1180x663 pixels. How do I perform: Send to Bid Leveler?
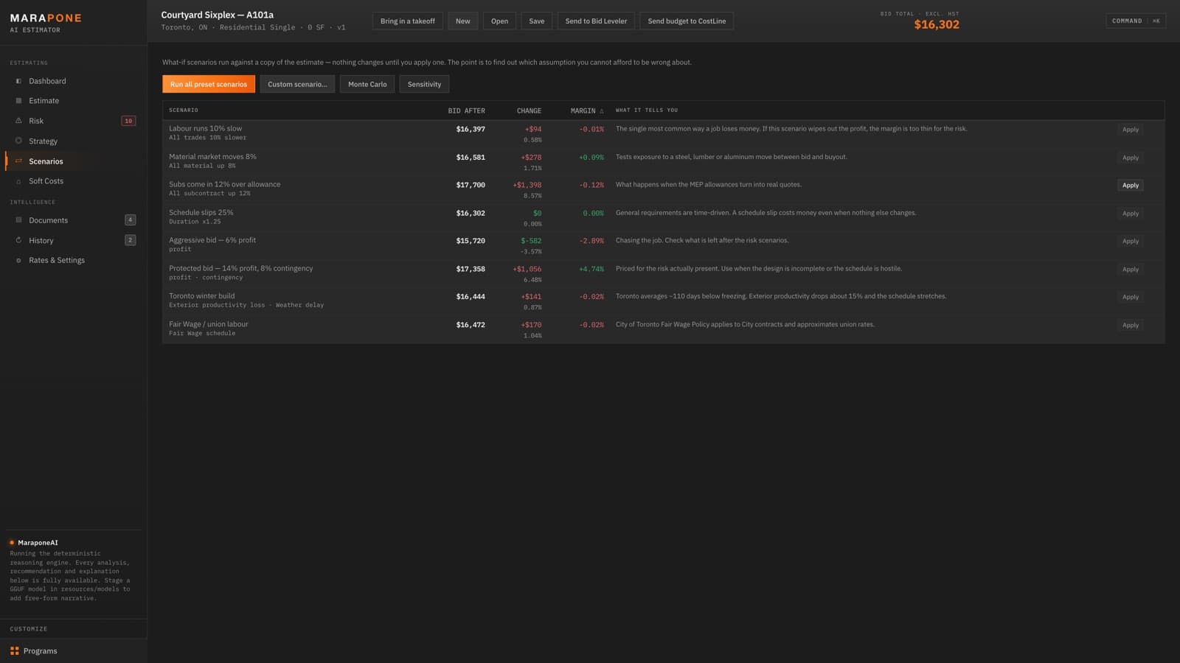tap(596, 21)
